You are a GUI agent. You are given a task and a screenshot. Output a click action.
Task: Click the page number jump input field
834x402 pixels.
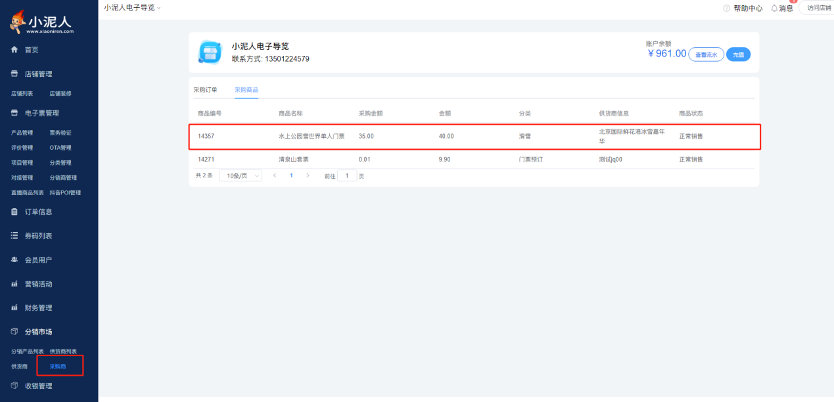tap(347, 176)
